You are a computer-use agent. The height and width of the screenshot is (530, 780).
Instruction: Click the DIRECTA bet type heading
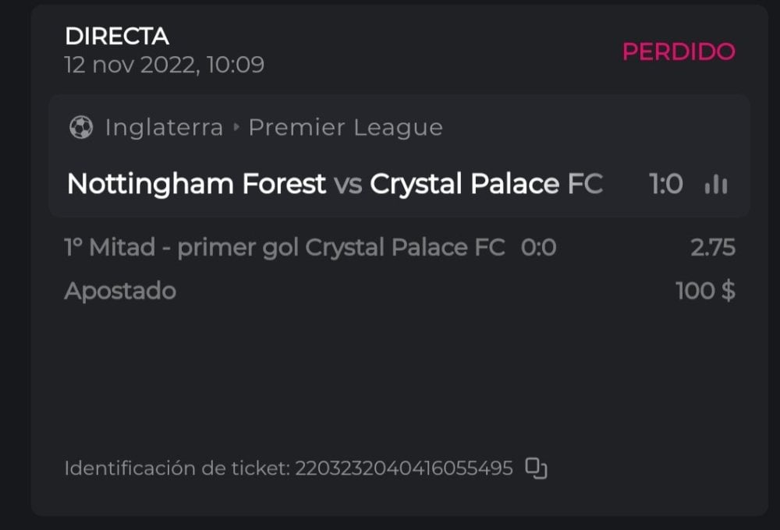(117, 36)
